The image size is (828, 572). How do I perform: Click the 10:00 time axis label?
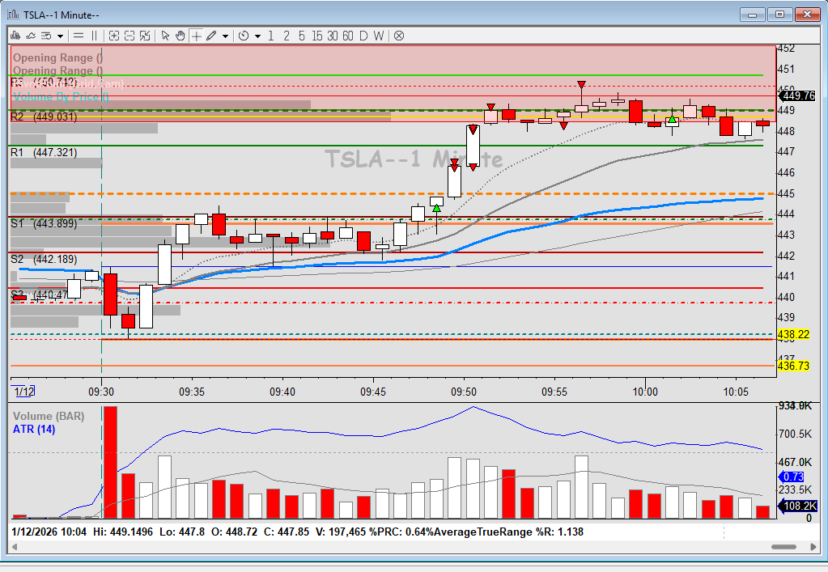point(645,392)
